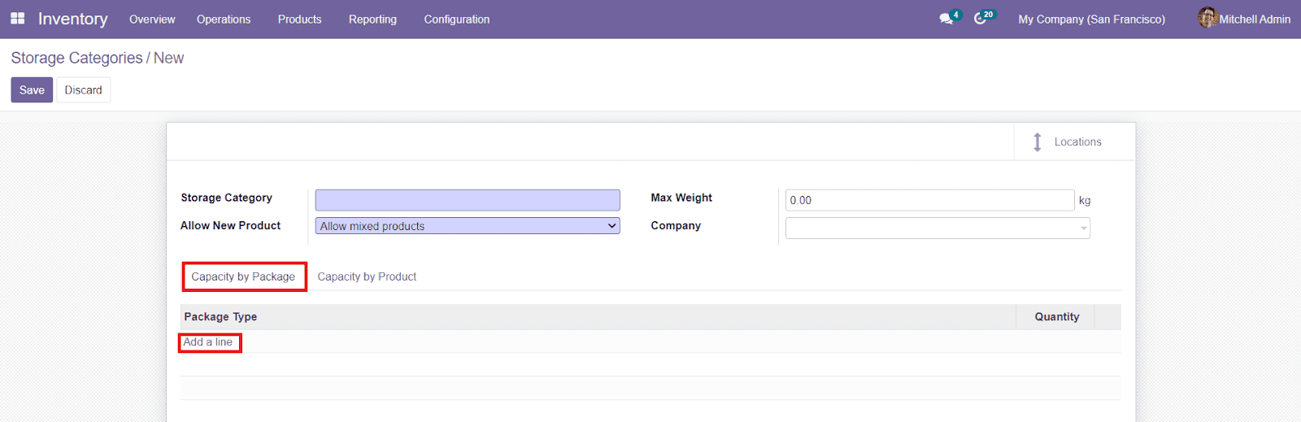Switch company My Company (San Francisco)
Screen dimensions: 1301x422
click(x=1091, y=20)
